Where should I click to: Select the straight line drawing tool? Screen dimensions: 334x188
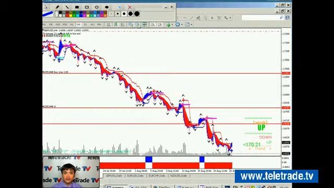click(67, 7)
